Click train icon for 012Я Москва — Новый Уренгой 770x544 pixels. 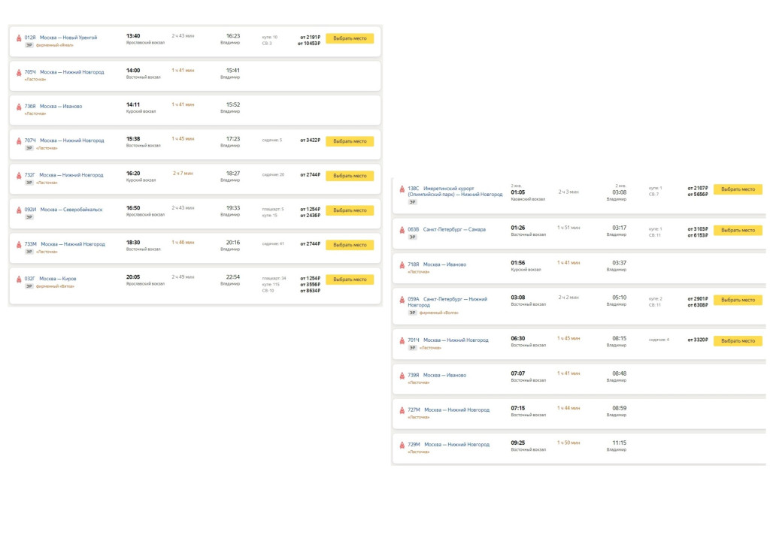[x=19, y=38]
